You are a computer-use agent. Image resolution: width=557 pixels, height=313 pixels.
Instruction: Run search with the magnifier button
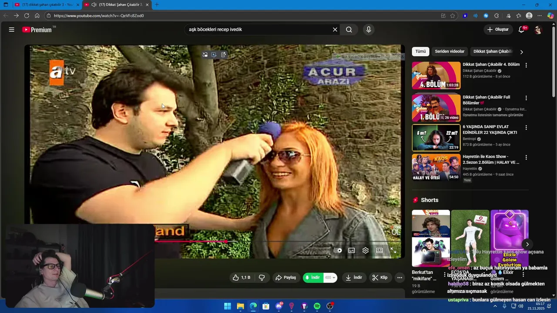[x=349, y=30]
